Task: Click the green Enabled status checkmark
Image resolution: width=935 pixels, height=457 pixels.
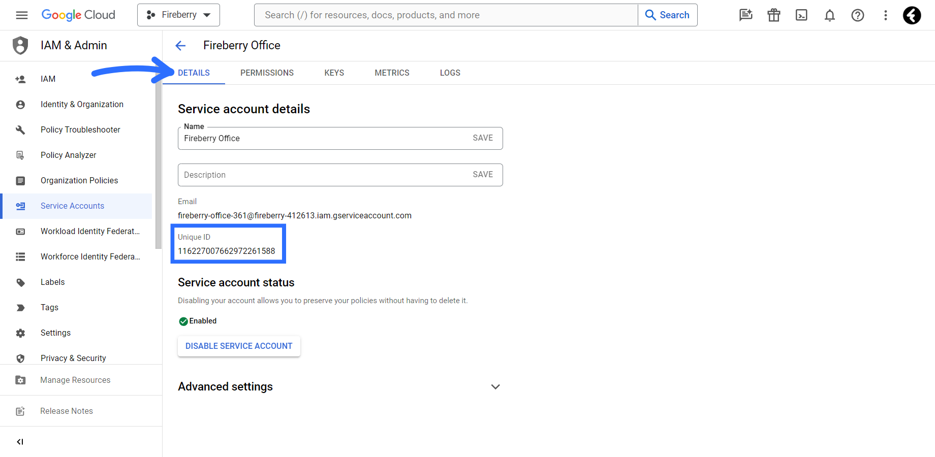Action: coord(183,321)
